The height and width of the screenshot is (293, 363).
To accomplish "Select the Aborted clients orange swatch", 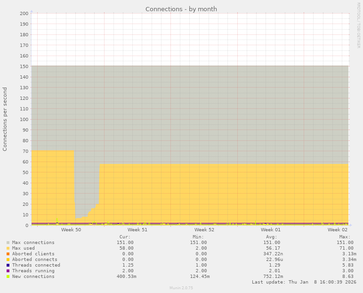I will (8, 254).
